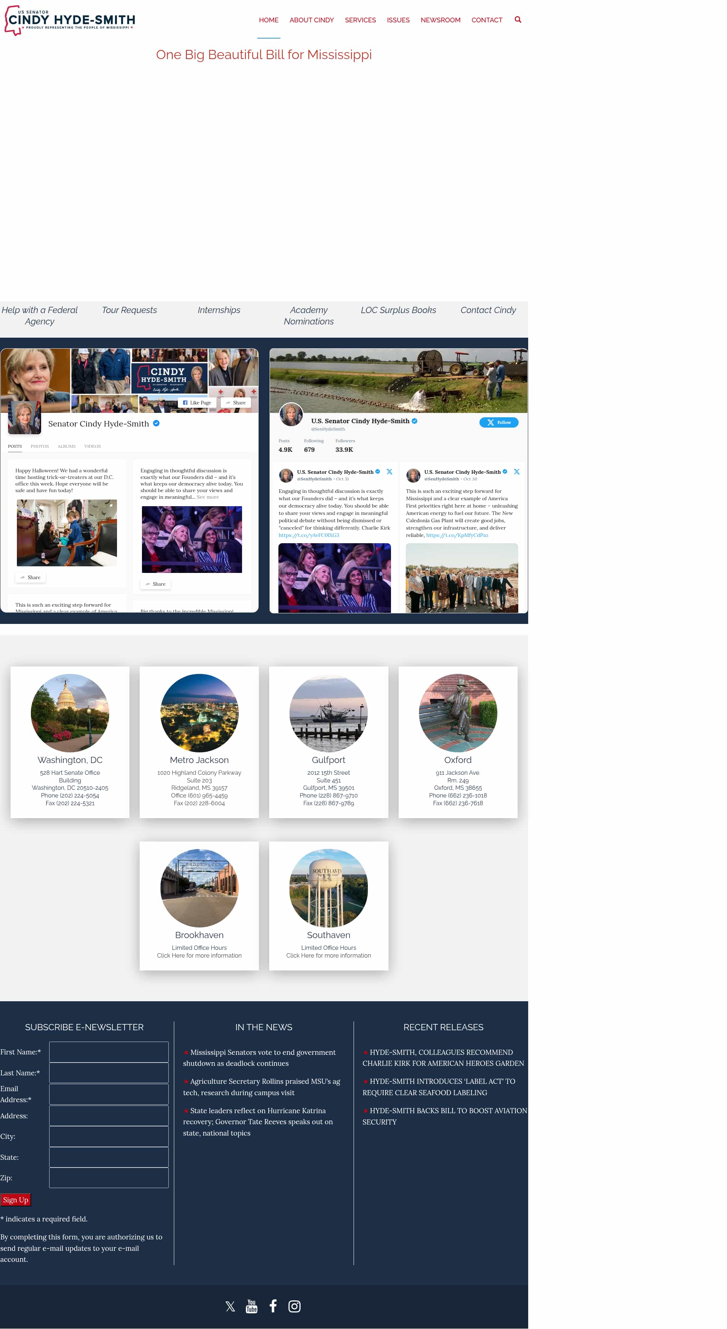
Task: Open the site search magnifier icon
Action: (x=518, y=19)
